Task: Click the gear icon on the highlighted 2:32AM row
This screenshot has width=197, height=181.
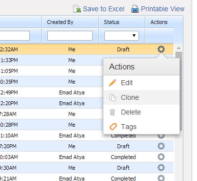Action: pos(161,49)
